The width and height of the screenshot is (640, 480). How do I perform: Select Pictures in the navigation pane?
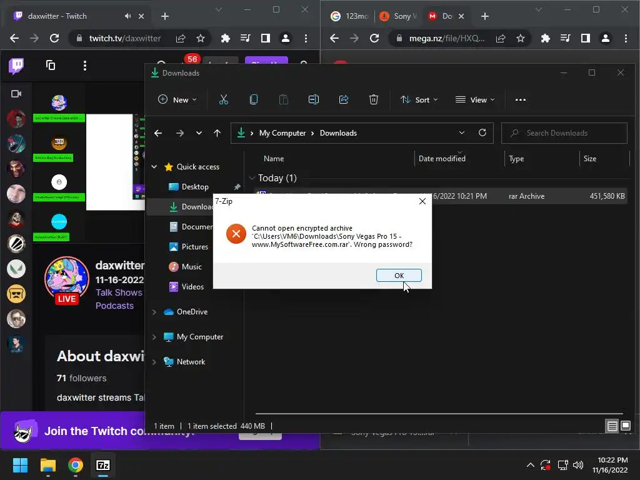click(x=195, y=246)
